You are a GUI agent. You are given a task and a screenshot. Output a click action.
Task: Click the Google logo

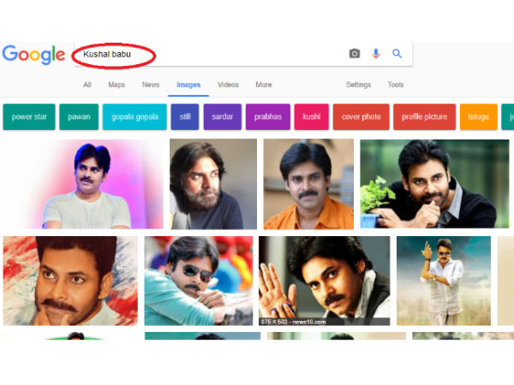pyautogui.click(x=33, y=55)
